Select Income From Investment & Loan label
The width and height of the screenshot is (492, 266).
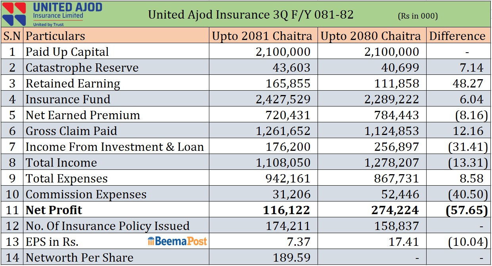114,147
